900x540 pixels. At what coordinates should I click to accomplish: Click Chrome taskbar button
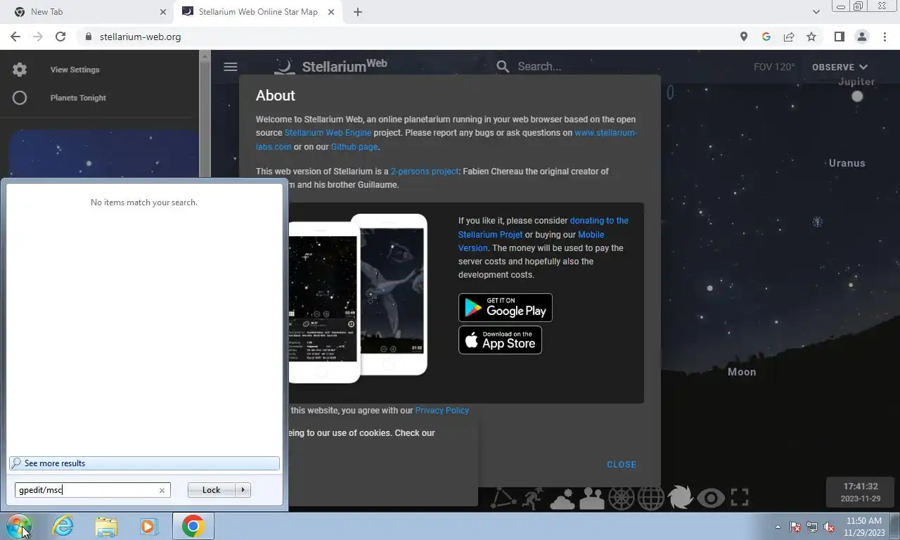click(193, 526)
